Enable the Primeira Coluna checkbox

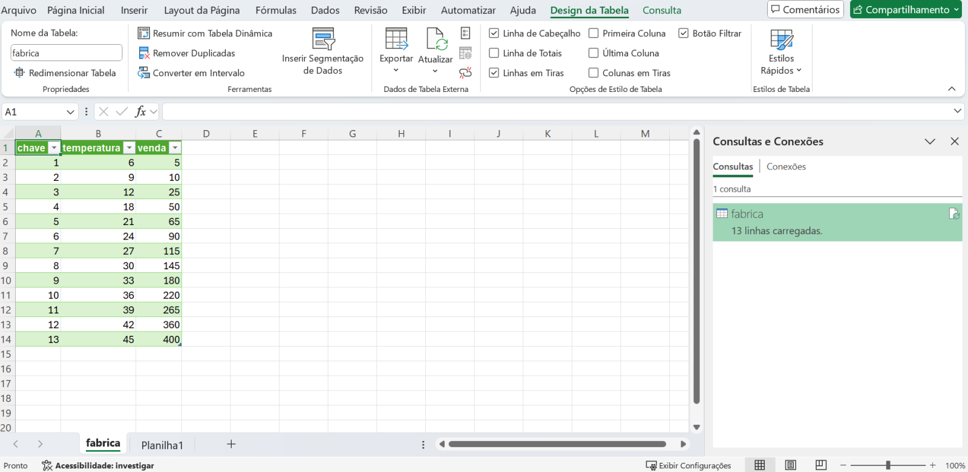click(594, 33)
